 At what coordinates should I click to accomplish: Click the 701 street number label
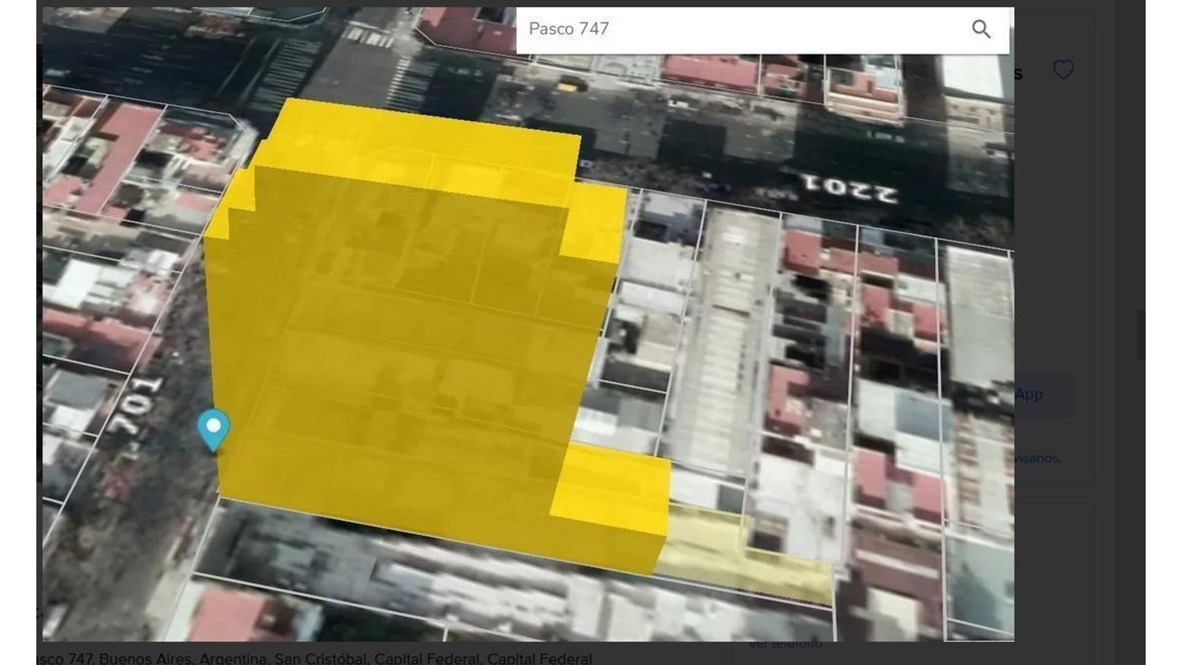[135, 405]
